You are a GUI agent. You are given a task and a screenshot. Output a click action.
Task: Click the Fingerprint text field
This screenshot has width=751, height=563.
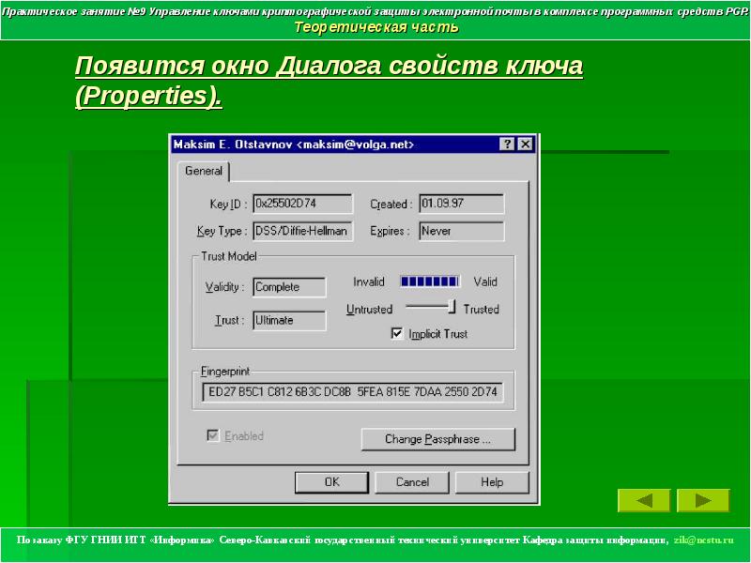[353, 392]
